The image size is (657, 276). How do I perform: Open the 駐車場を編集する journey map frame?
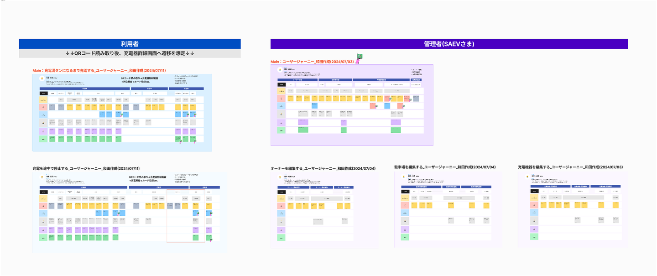click(448, 209)
